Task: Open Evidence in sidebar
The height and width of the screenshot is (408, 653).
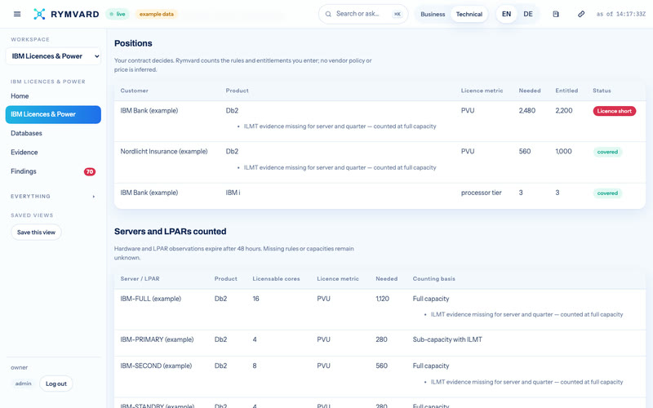Action: [x=53, y=153]
